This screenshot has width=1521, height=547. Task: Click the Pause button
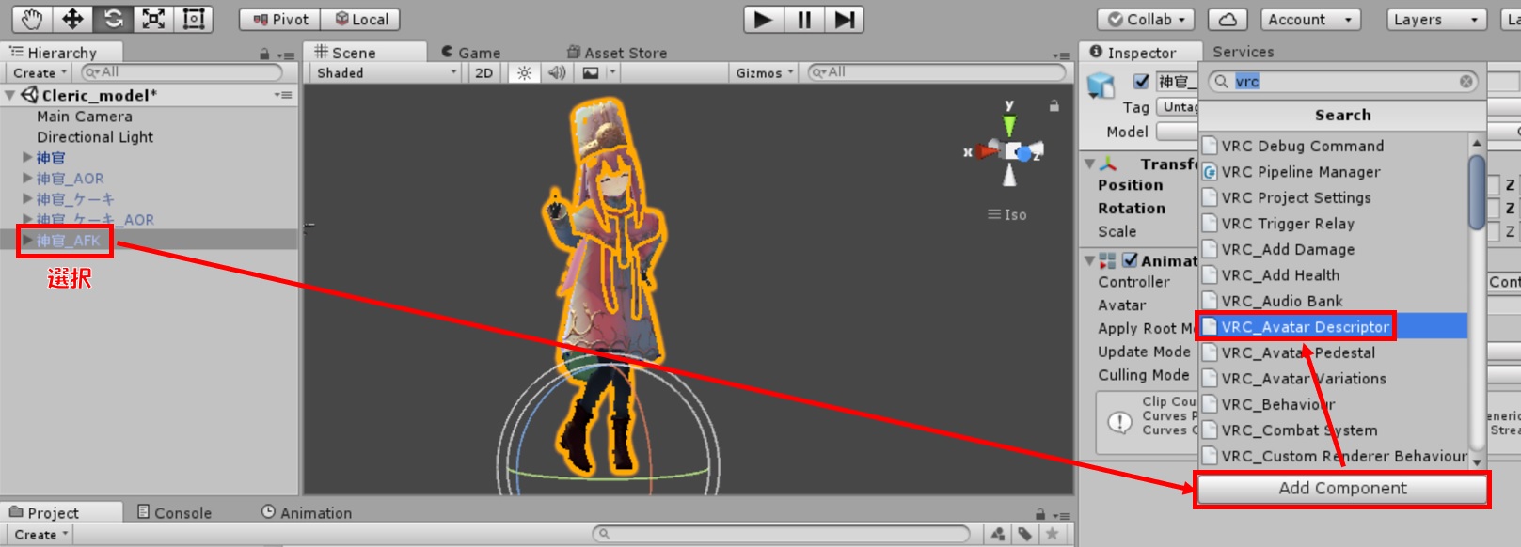pyautogui.click(x=804, y=20)
